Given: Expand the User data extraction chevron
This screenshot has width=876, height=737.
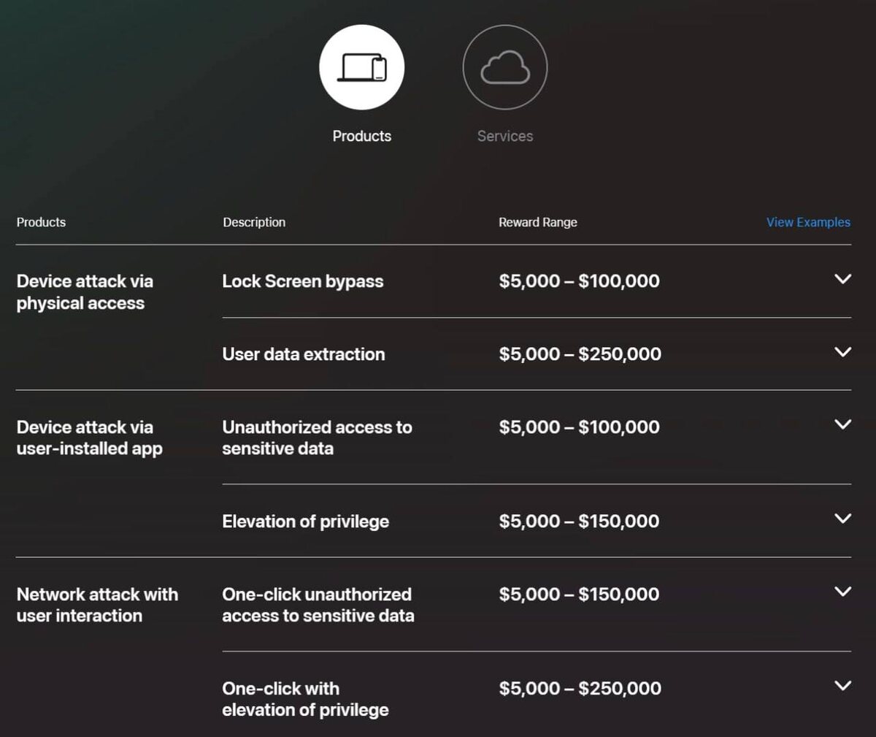Looking at the screenshot, I should pos(842,352).
